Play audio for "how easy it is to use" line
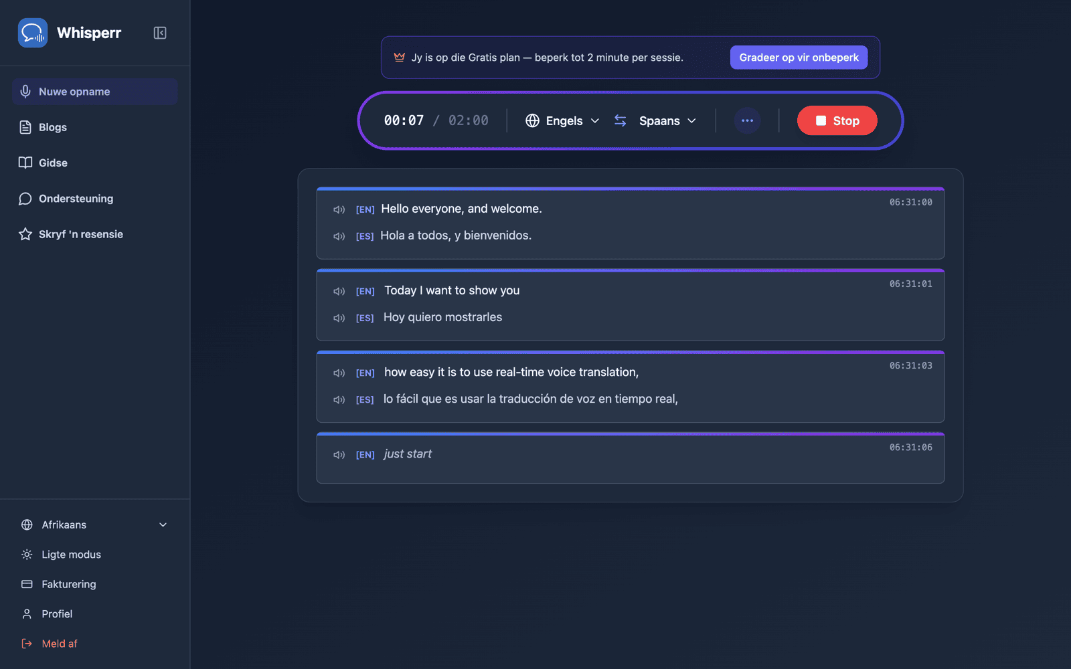This screenshot has width=1071, height=669. (x=339, y=373)
